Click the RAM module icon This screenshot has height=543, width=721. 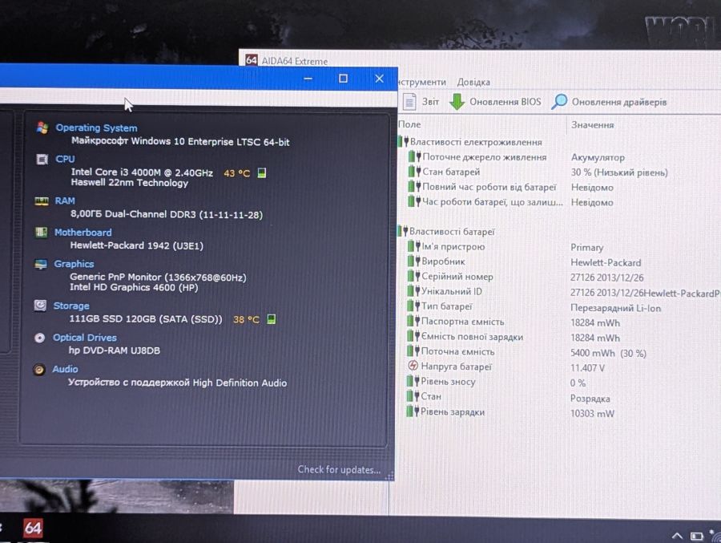[42, 201]
